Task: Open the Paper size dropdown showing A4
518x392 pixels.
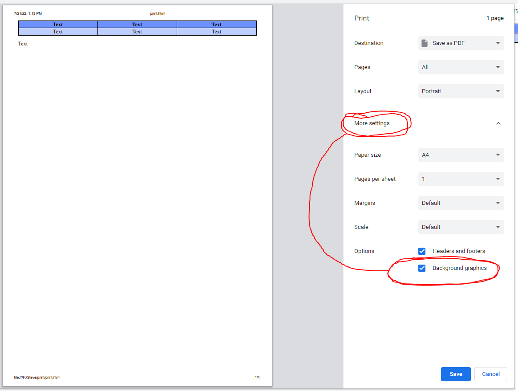Action: click(461, 155)
